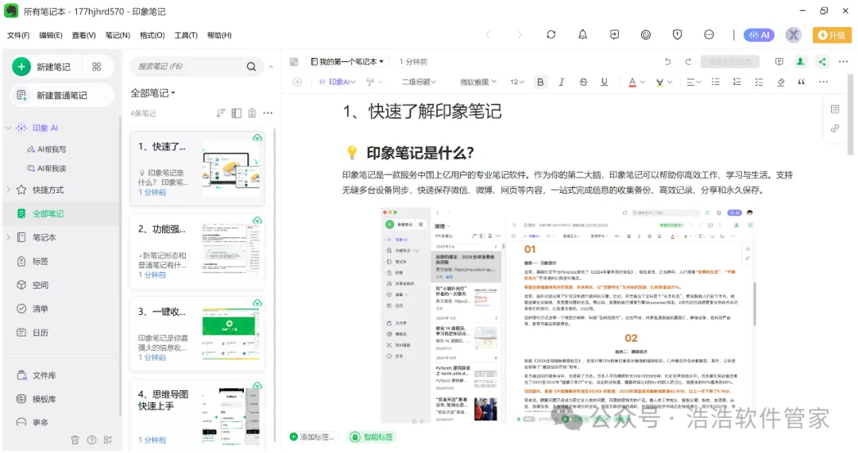The height and width of the screenshot is (453, 858).
Task: Click the green plus new note icon
Action: click(x=21, y=67)
